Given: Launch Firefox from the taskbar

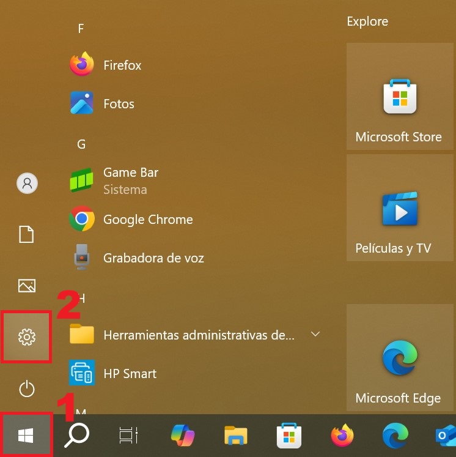Looking at the screenshot, I should [x=342, y=436].
